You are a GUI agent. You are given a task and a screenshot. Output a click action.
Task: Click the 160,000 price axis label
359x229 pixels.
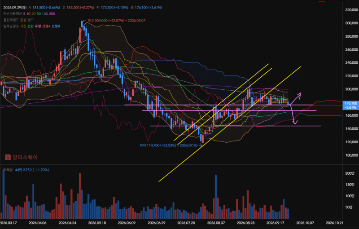[351, 115]
